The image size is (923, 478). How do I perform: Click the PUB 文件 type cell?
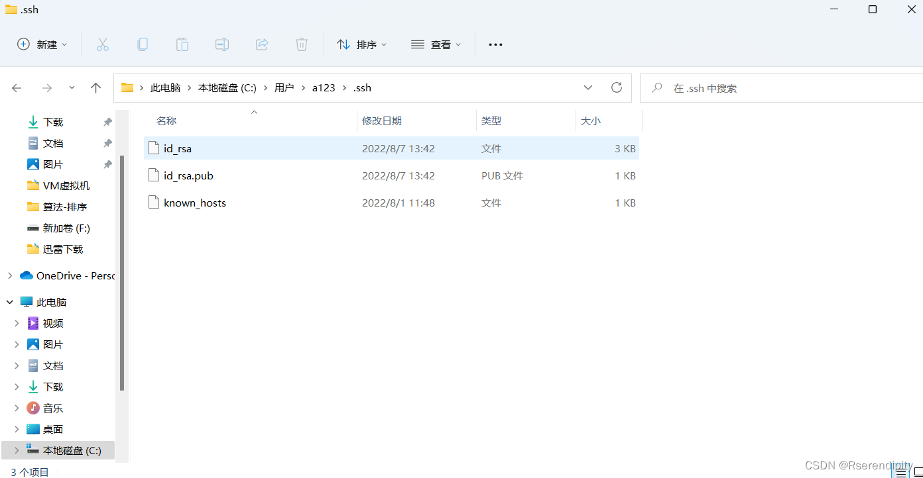coord(502,175)
